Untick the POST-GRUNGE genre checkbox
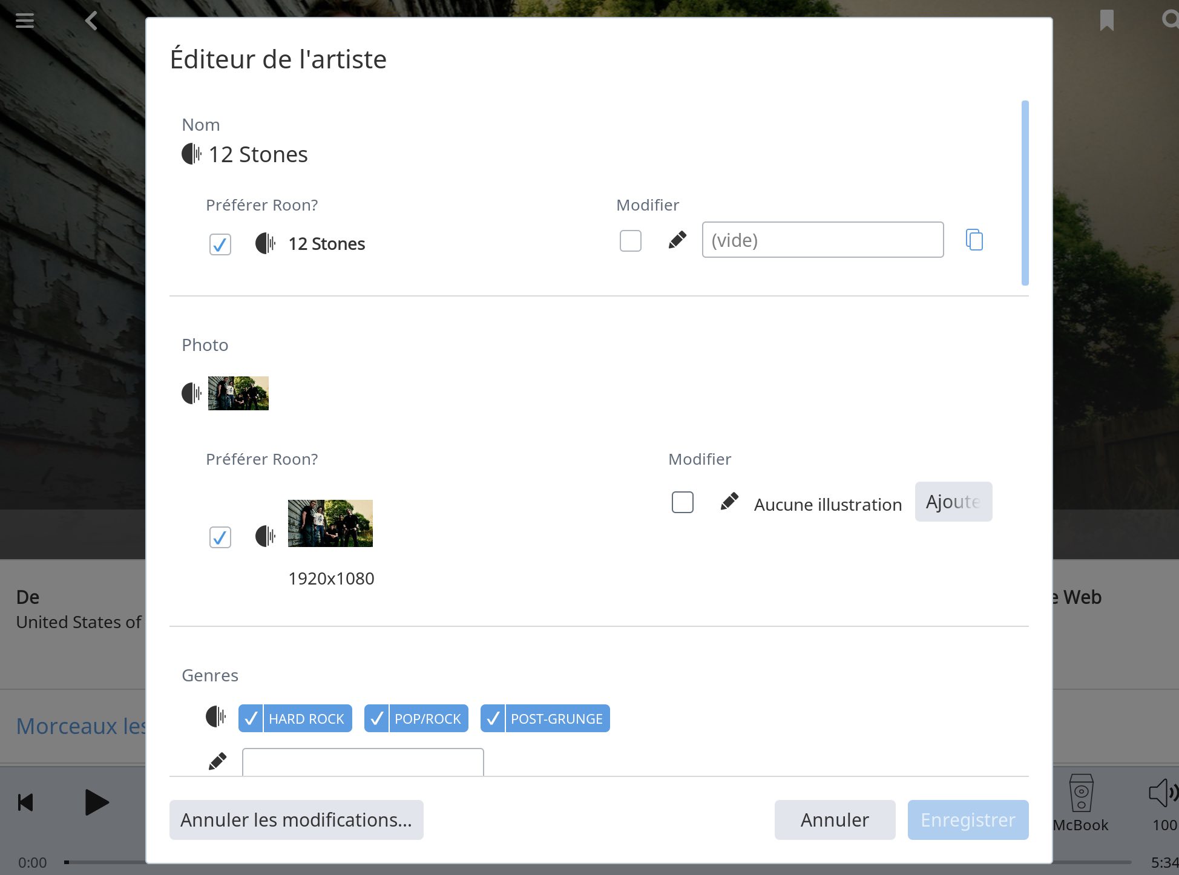The image size is (1179, 875). pyautogui.click(x=493, y=719)
